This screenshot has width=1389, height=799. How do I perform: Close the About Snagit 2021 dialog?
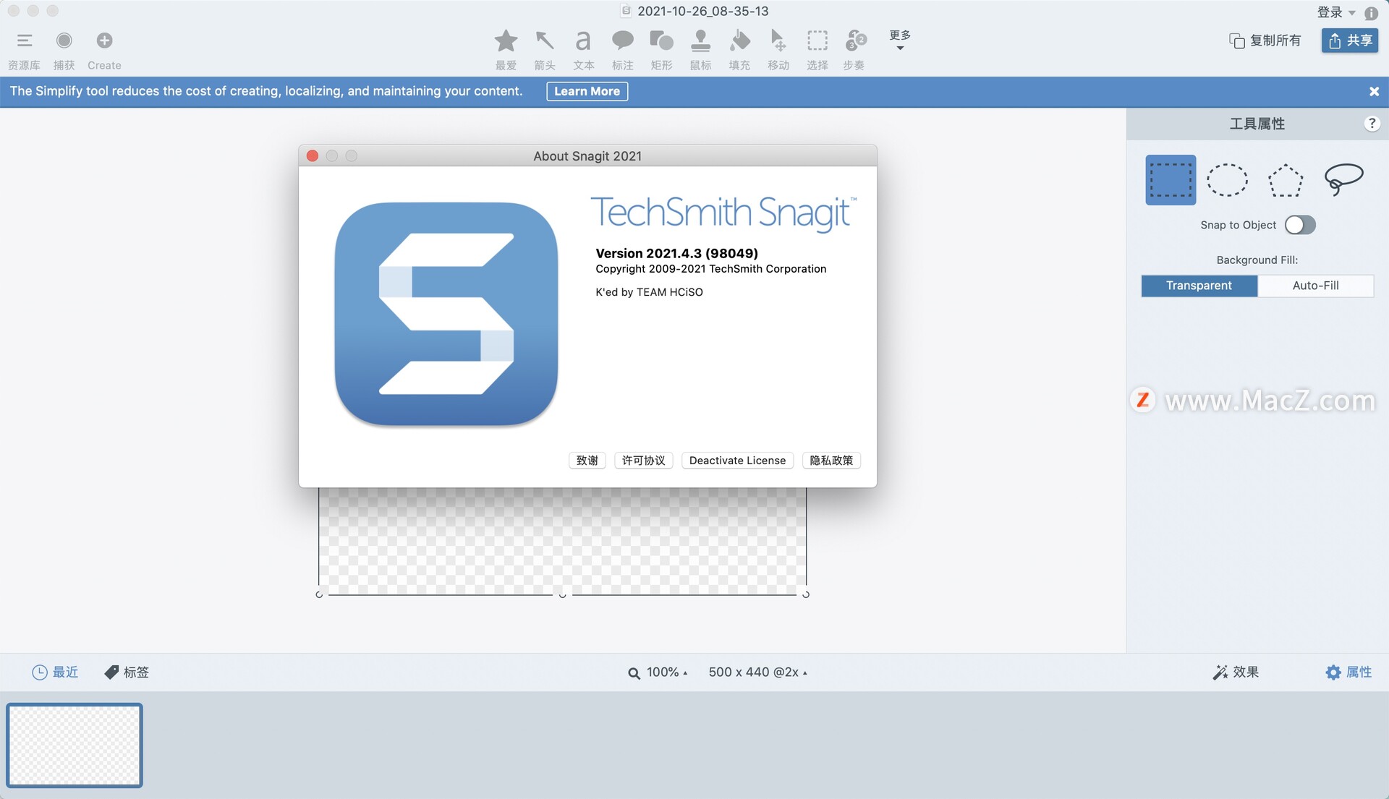pos(313,156)
